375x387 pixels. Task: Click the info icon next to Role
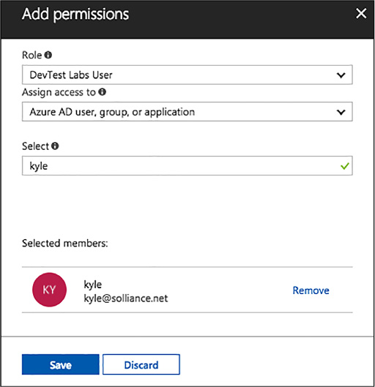(x=48, y=55)
